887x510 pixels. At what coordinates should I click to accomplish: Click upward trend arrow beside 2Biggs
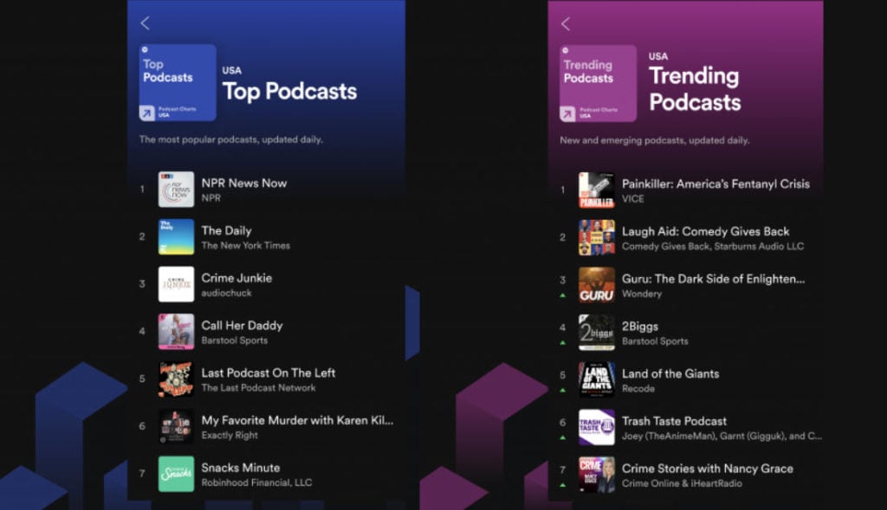(562, 343)
